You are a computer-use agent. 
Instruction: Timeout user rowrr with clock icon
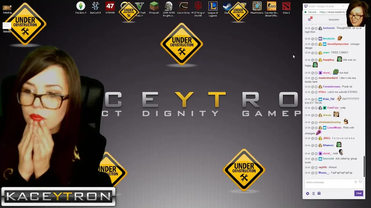click(x=316, y=53)
